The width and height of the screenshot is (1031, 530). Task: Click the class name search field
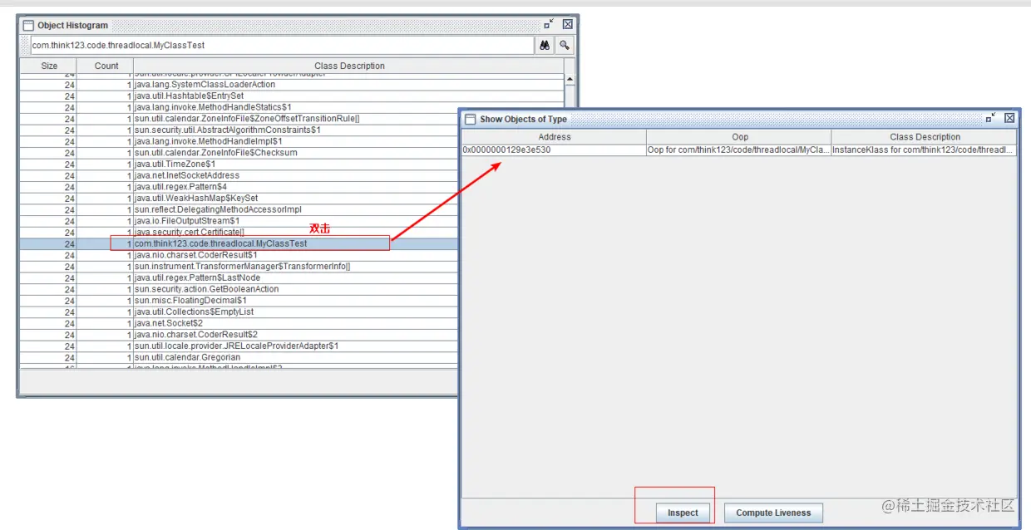click(x=281, y=46)
